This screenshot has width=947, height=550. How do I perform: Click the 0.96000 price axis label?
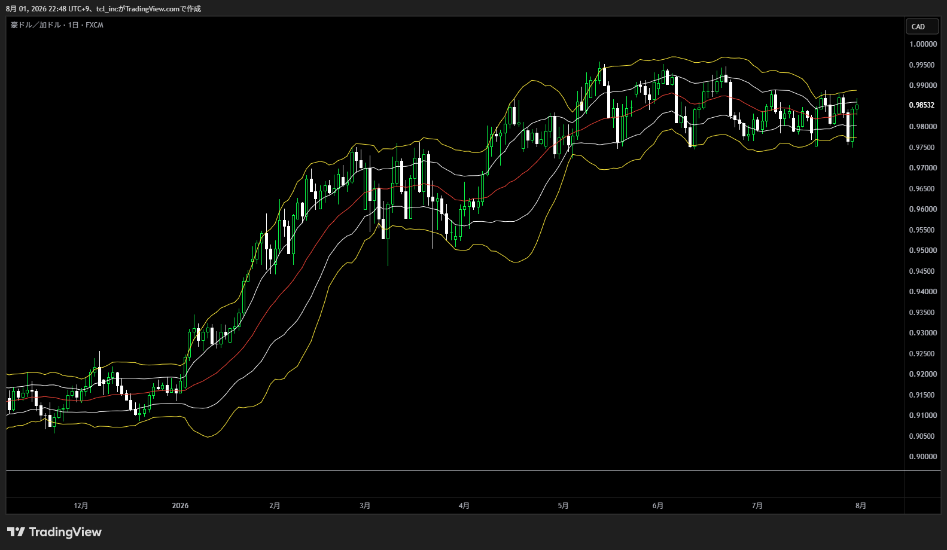[x=923, y=209]
